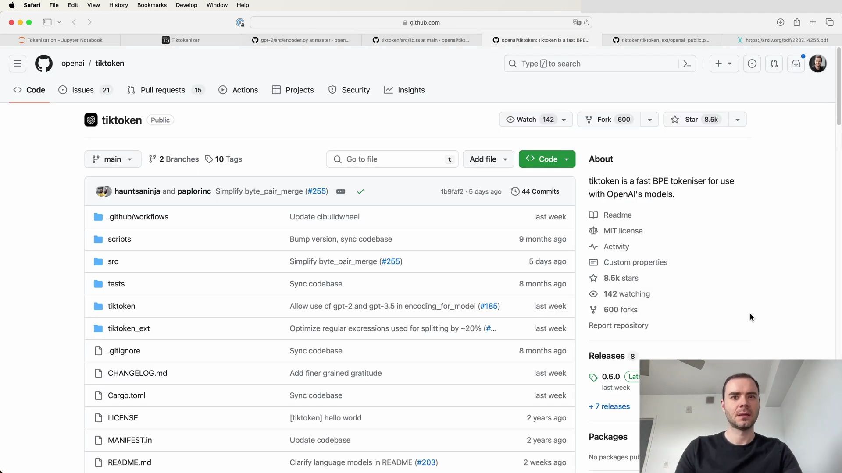Star the tiktoken repository
Image resolution: width=842 pixels, height=473 pixels.
[696, 120]
